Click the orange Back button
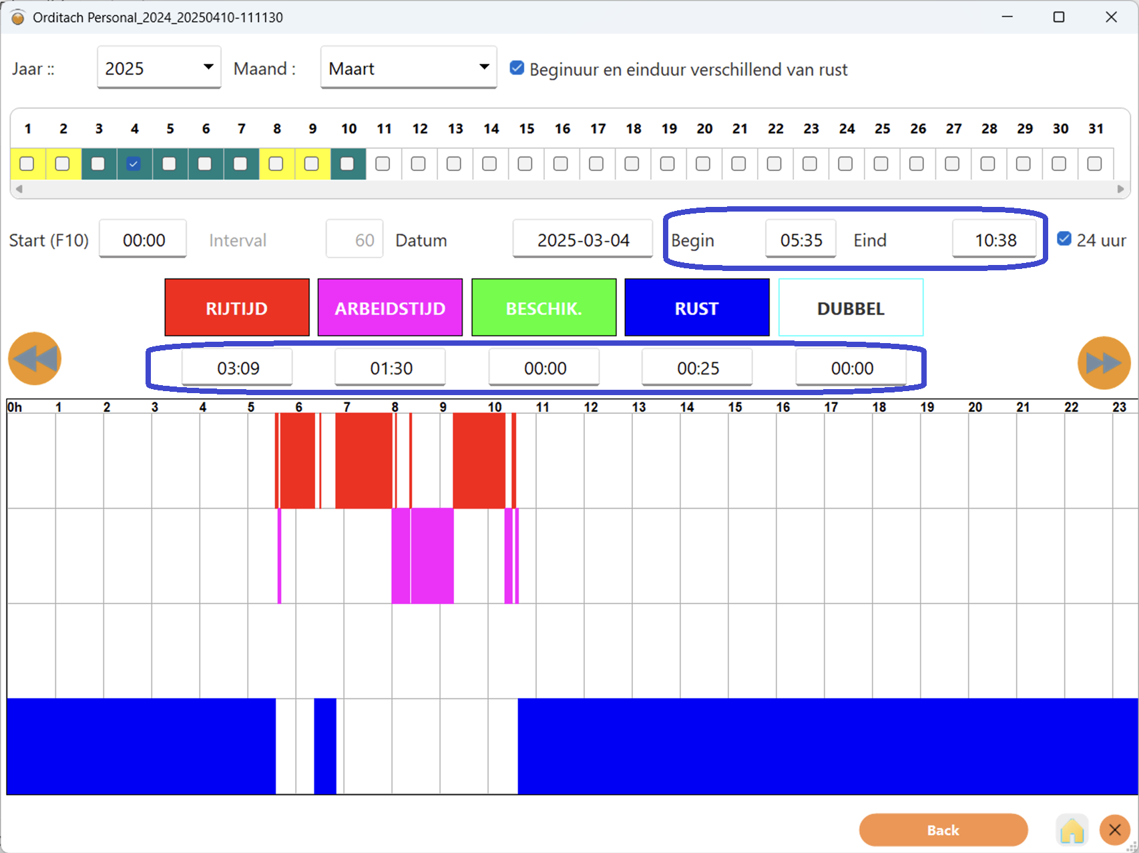 click(x=943, y=830)
